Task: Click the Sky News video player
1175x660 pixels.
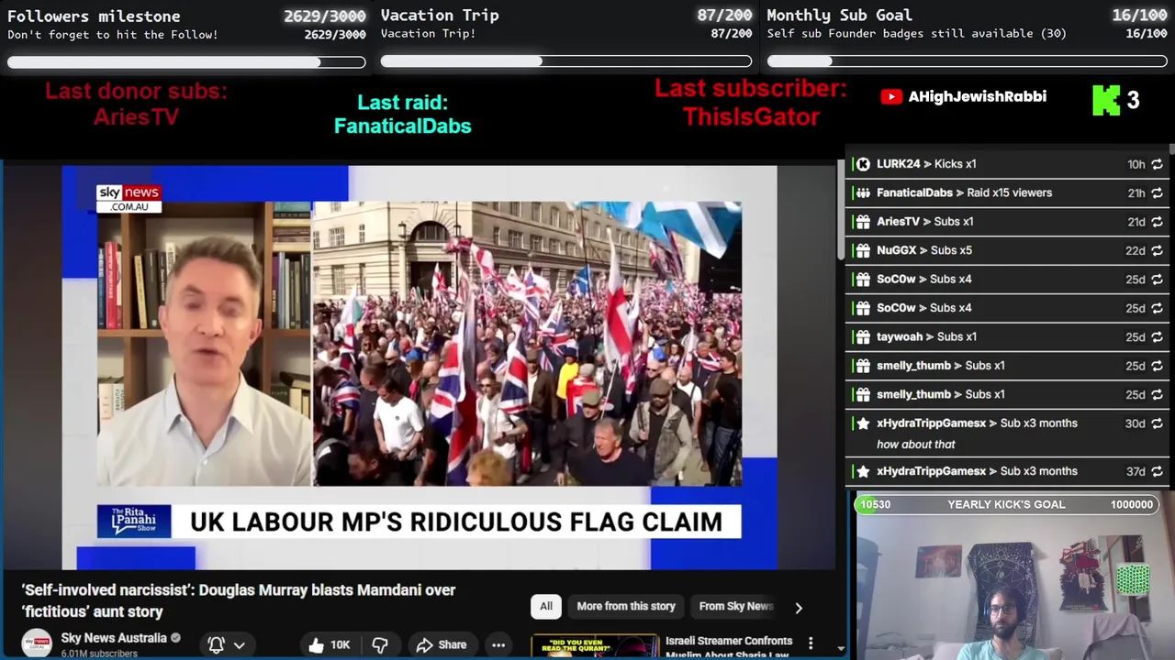Action: tap(420, 368)
